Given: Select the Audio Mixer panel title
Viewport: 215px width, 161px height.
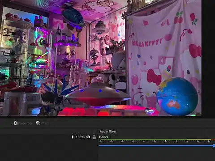Looking at the screenshot, I should 108,131.
